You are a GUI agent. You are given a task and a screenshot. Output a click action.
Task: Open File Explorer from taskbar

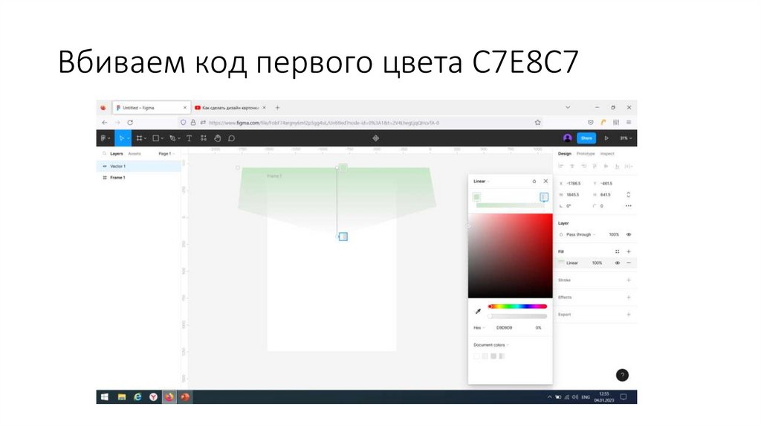pyautogui.click(x=121, y=397)
